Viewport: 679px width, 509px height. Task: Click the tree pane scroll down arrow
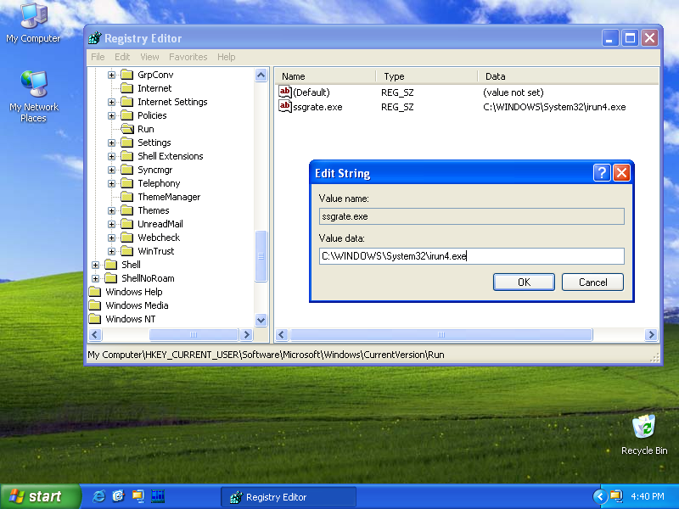point(261,321)
